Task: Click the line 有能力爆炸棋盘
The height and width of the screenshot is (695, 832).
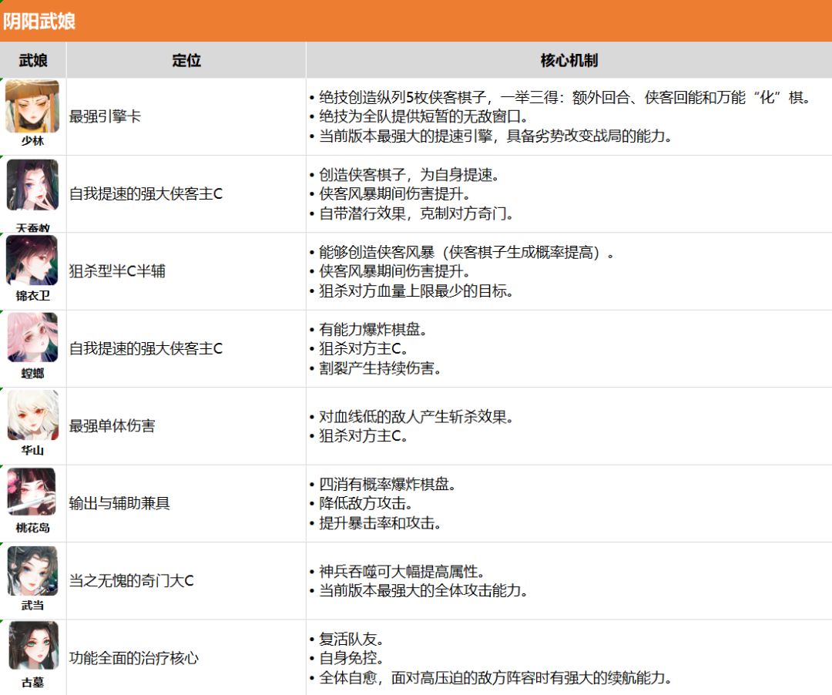Action: point(369,330)
